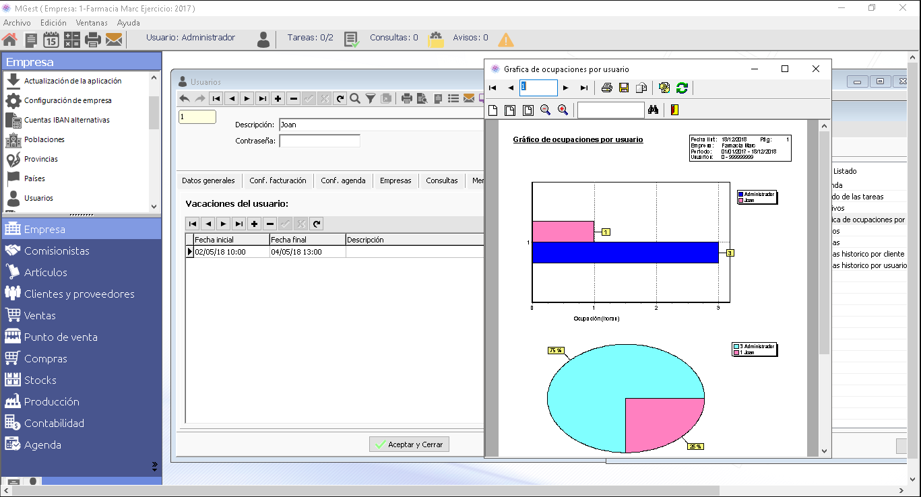Click the Avisos warning triangle icon
This screenshot has height=497, width=921.
point(505,39)
